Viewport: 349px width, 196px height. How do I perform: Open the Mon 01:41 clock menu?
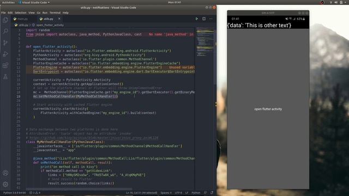[174, 2]
